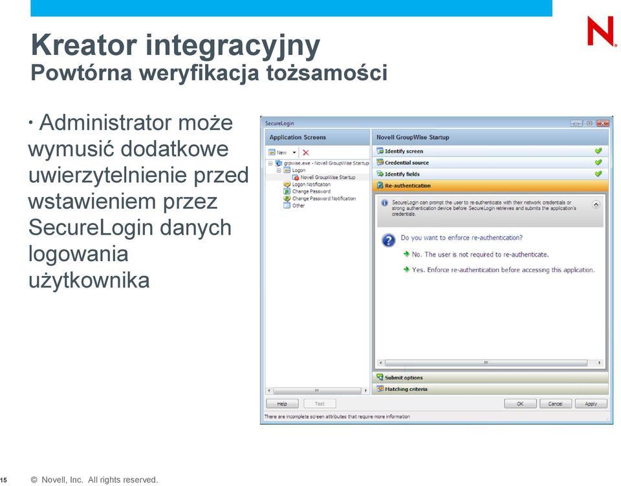The height and width of the screenshot is (486, 621).
Task: Click the Cancel button
Action: [x=555, y=404]
